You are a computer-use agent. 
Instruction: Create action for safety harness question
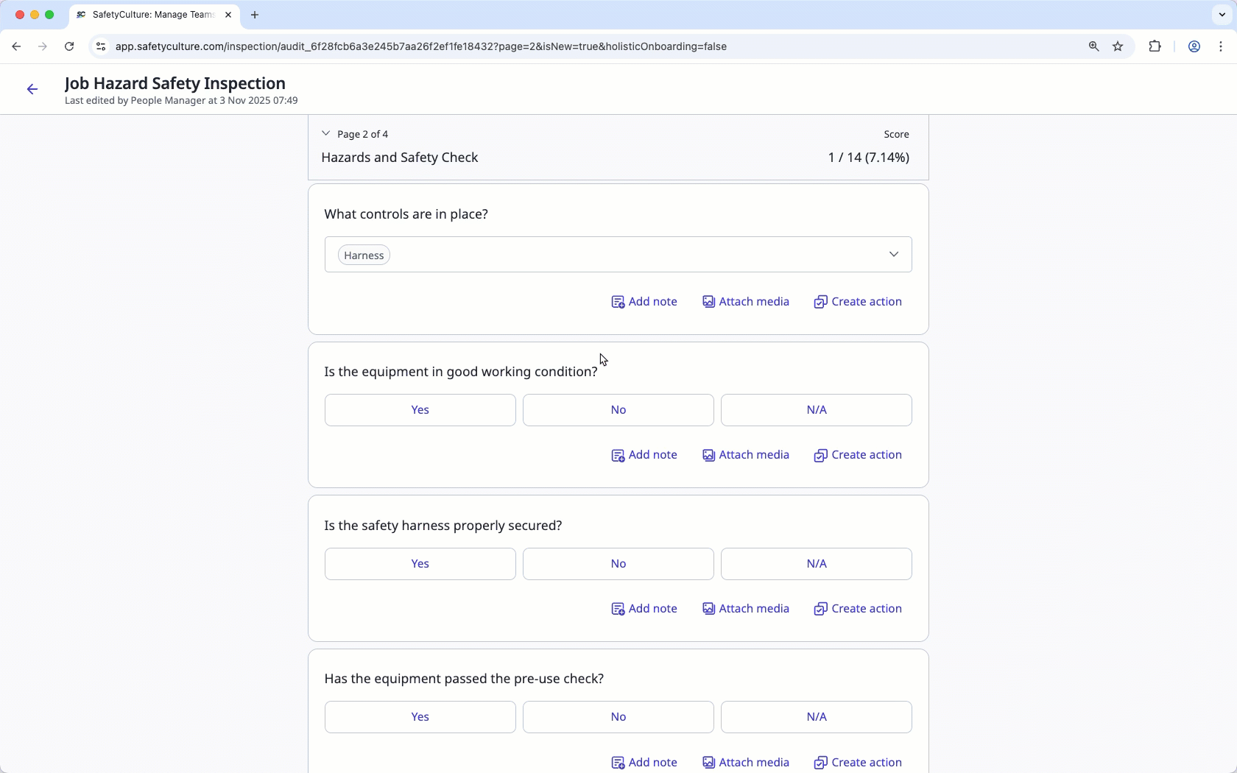(858, 609)
